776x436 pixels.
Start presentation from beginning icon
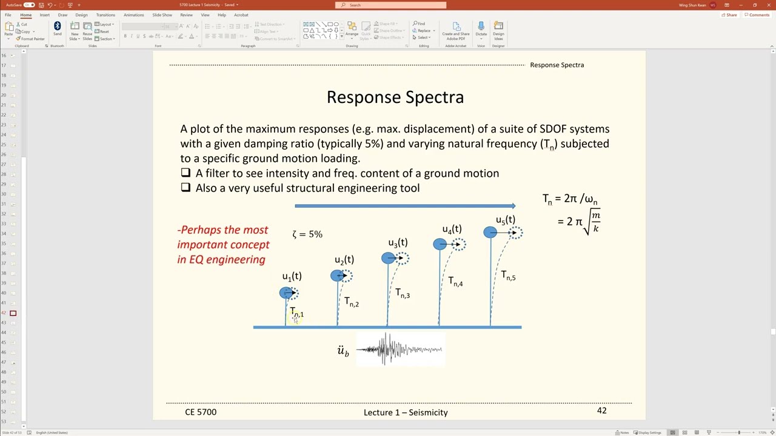click(70, 5)
